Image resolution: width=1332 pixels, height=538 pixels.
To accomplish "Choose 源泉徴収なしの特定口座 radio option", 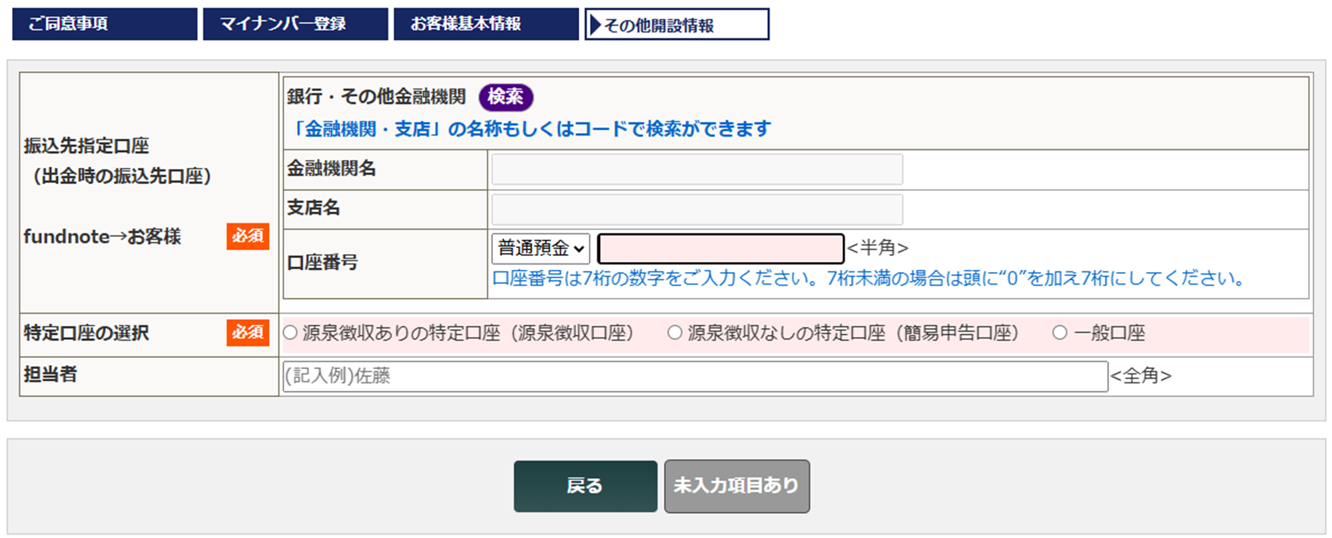I will (x=675, y=333).
